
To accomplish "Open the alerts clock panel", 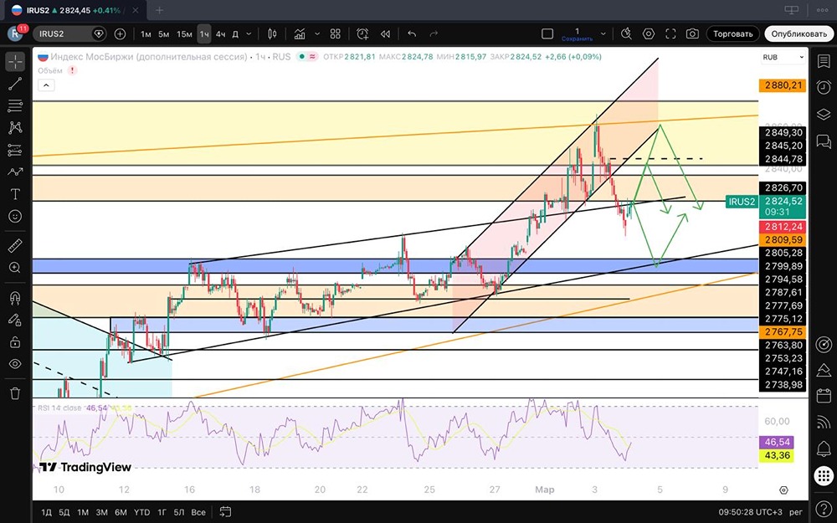I will click(x=824, y=88).
